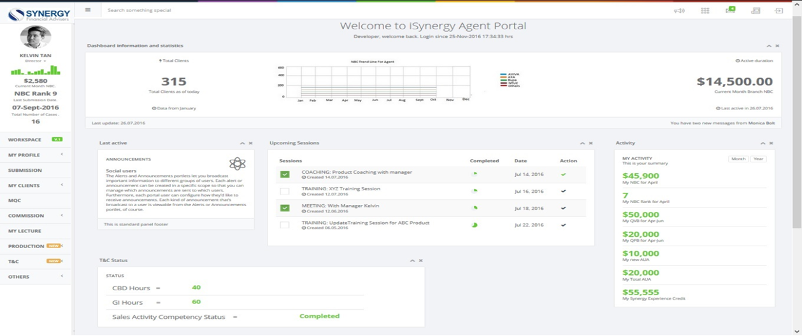Click action checkmark for COACHING session

[563, 174]
